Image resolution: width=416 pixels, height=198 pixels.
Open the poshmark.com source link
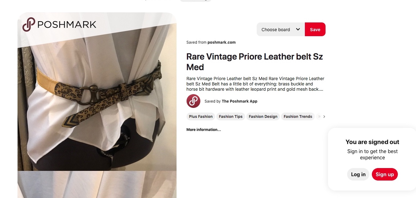[x=221, y=42]
